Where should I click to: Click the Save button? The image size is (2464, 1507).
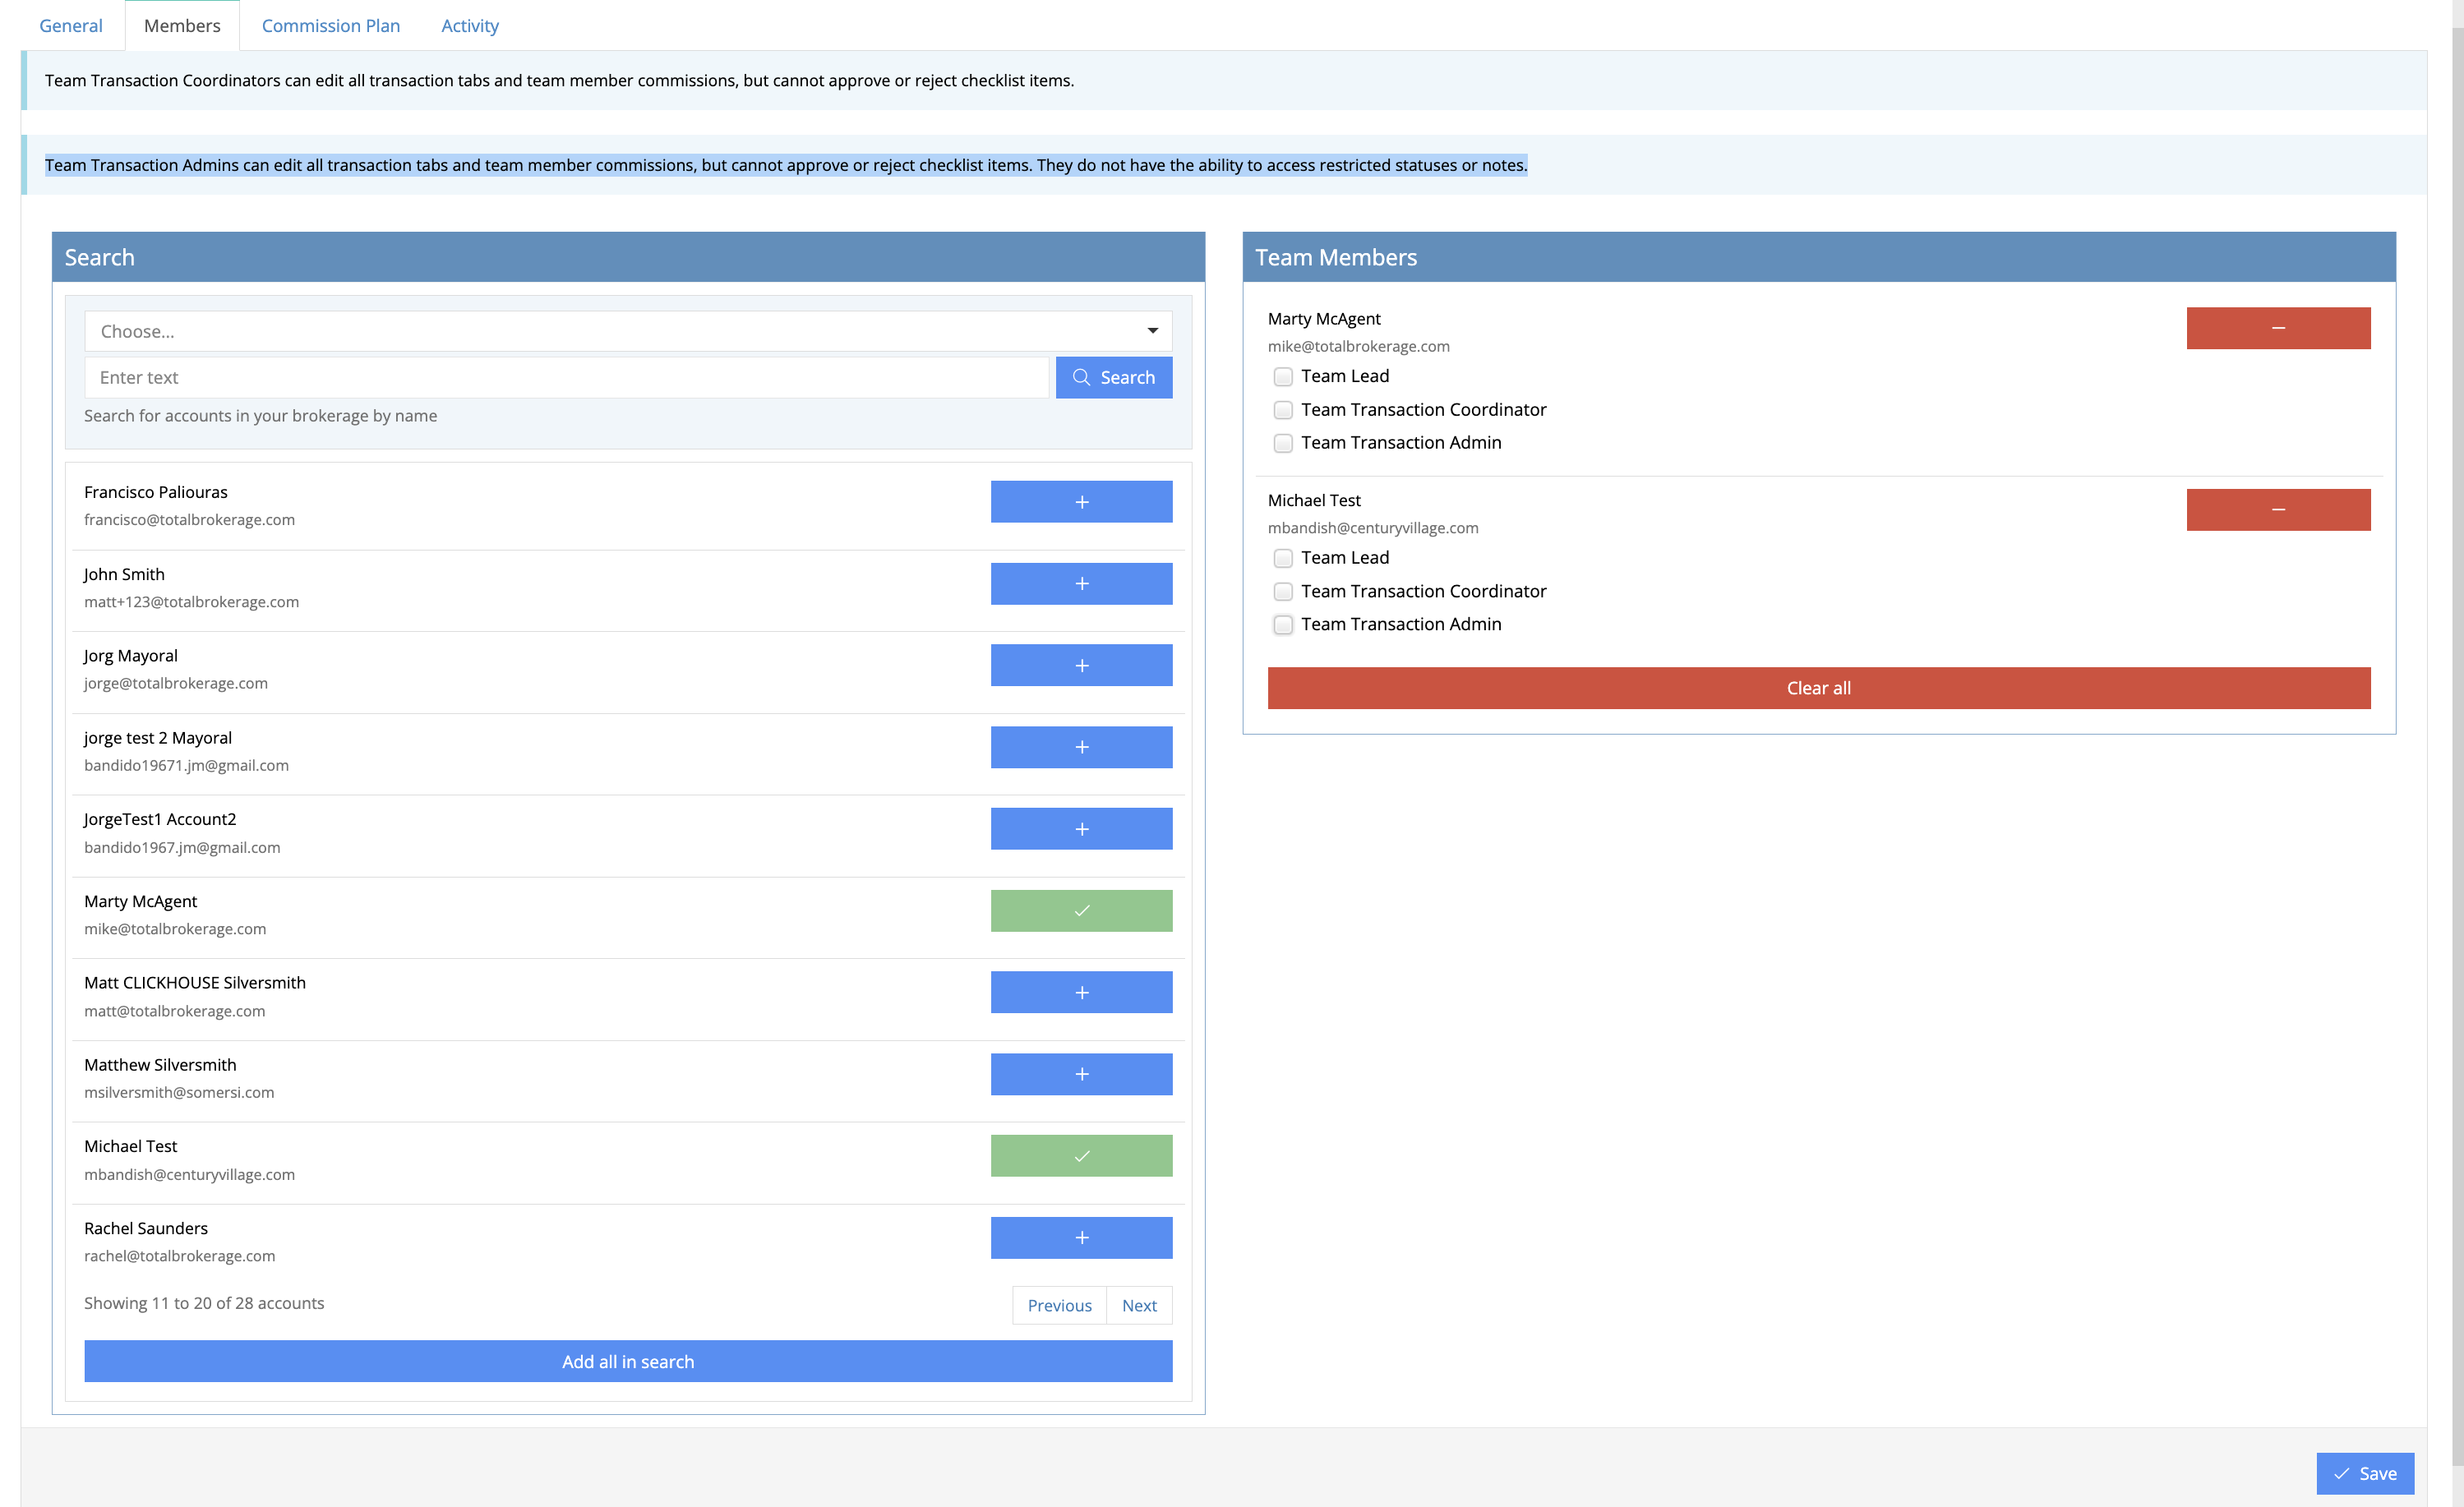(2364, 1473)
